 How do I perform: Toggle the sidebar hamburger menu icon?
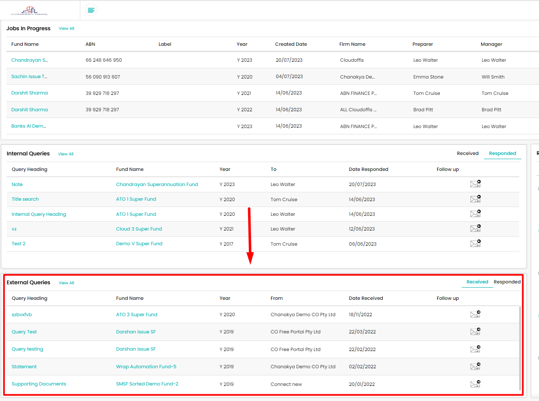pyautogui.click(x=91, y=10)
